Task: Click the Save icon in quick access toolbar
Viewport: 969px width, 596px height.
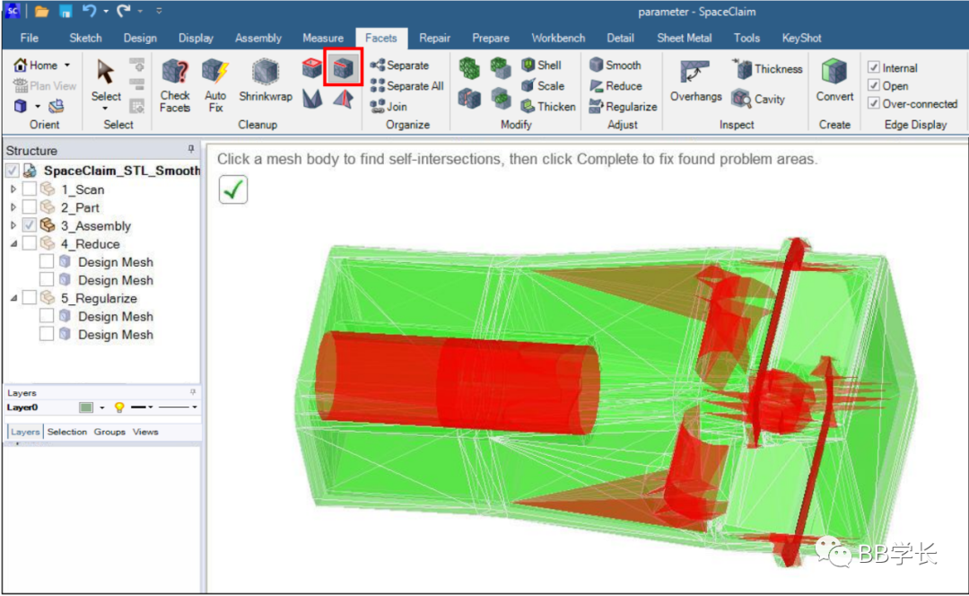Action: click(x=65, y=11)
